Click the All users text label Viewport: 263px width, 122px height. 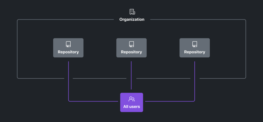(131, 107)
